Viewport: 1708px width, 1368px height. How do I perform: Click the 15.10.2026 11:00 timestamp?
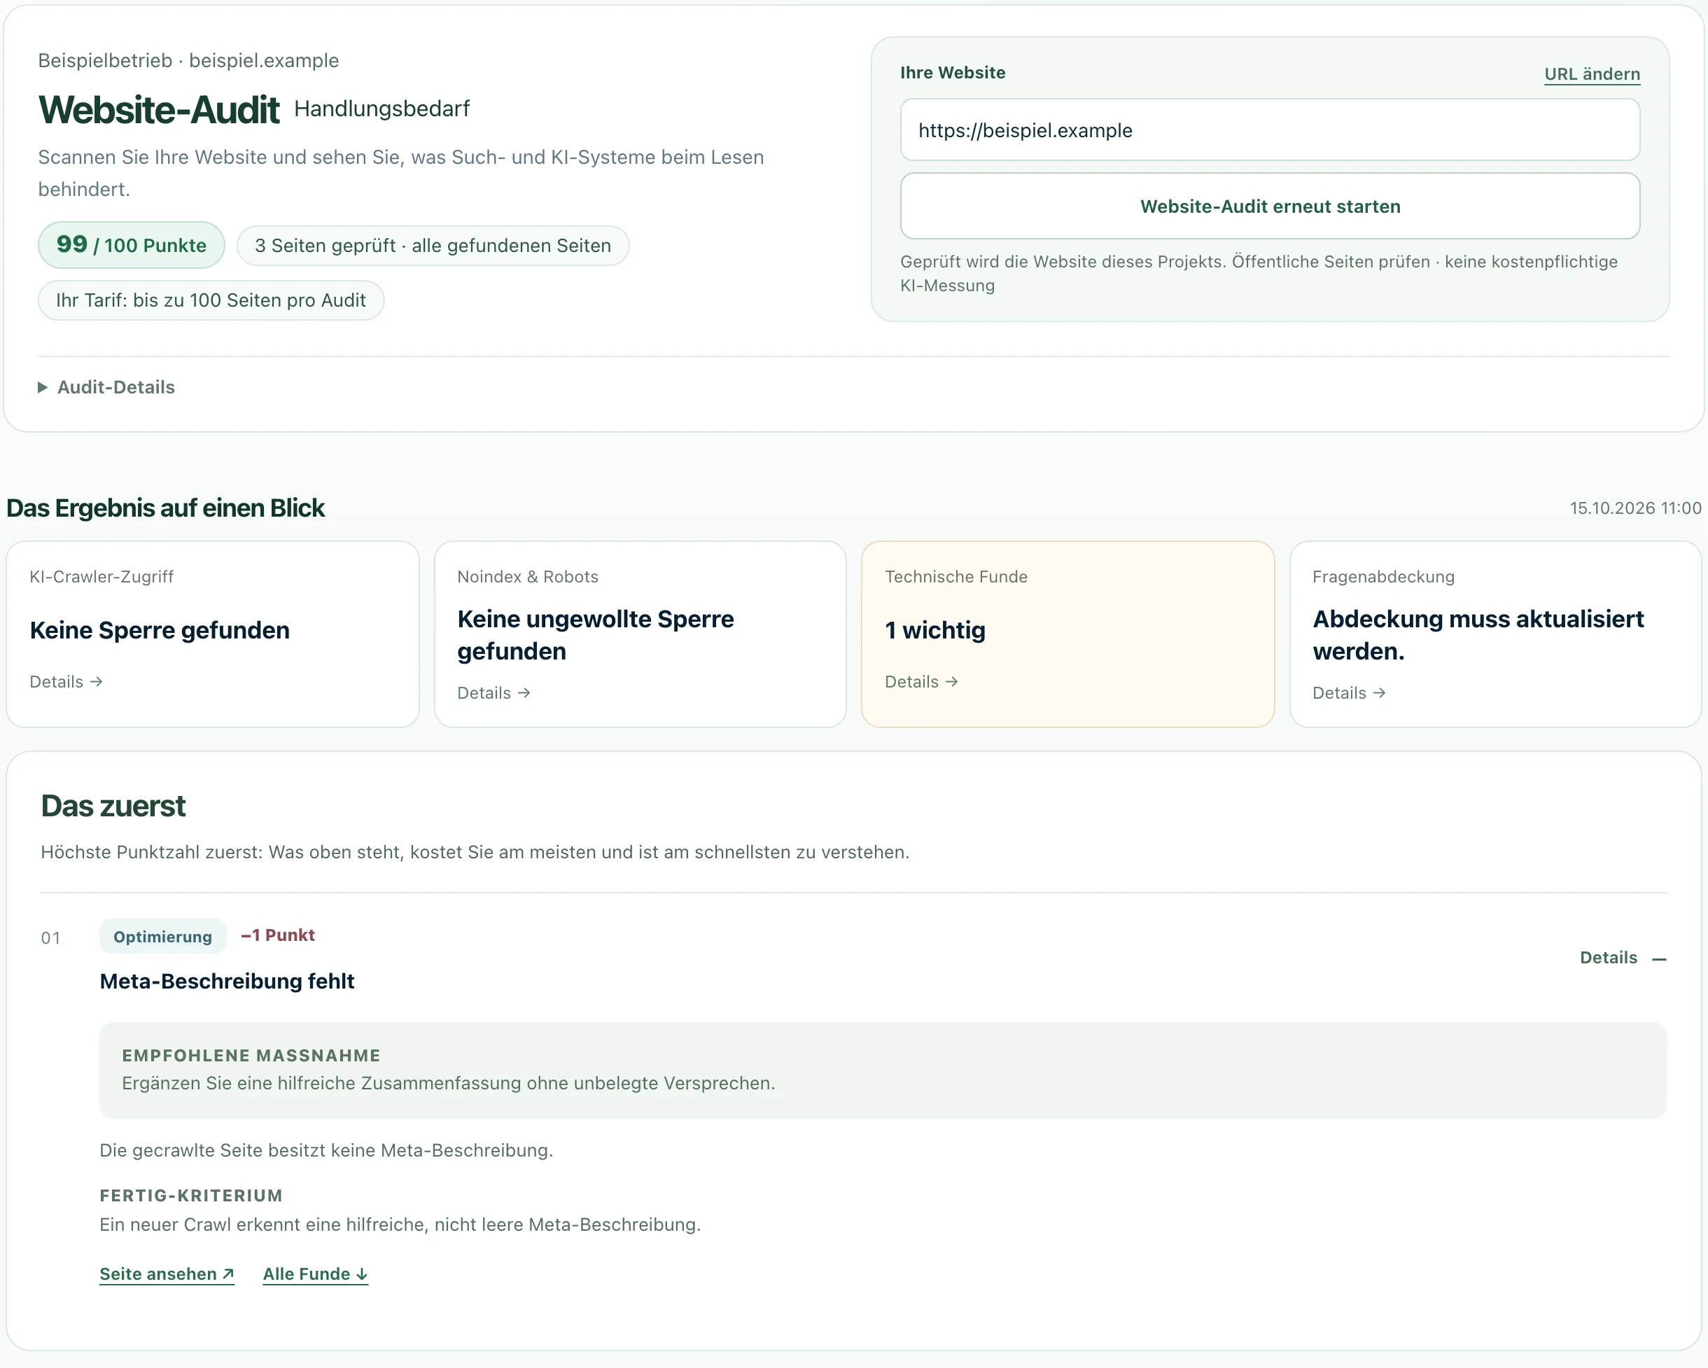(1635, 508)
